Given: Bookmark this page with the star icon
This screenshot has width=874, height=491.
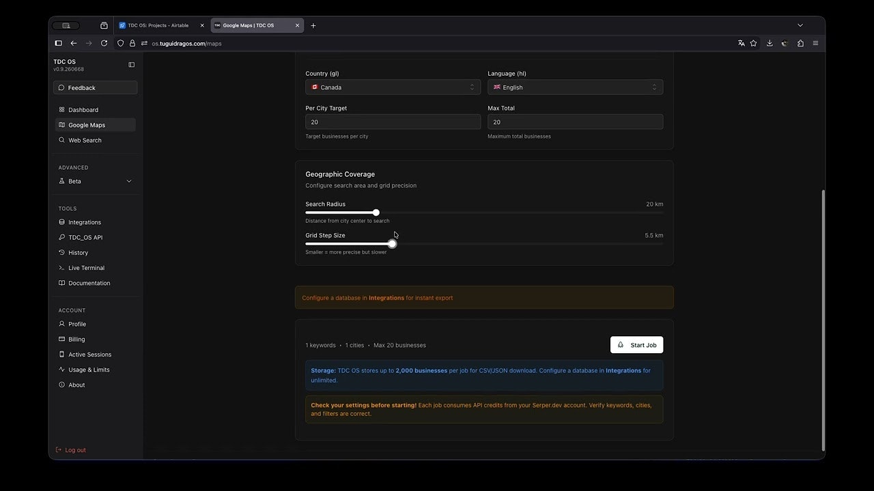Looking at the screenshot, I should point(753,43).
